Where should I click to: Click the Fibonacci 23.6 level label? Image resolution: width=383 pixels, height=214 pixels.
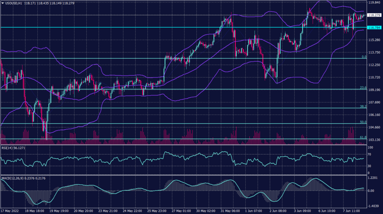(363, 88)
